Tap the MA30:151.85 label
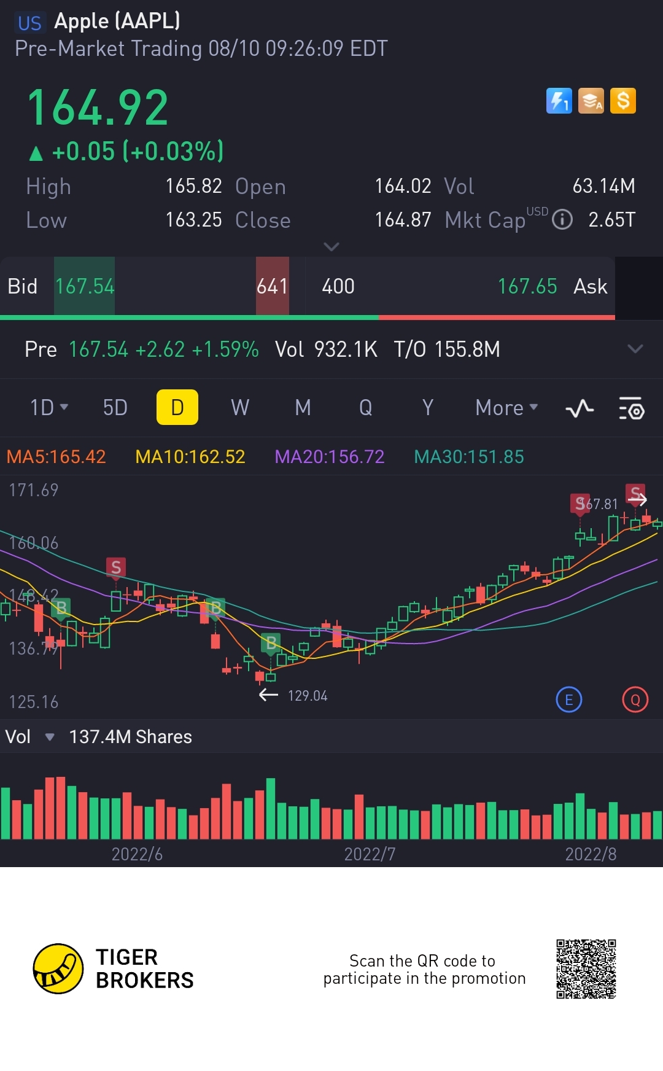The width and height of the screenshot is (663, 1071). (x=469, y=457)
